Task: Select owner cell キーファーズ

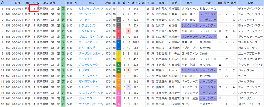Action: [189, 82]
